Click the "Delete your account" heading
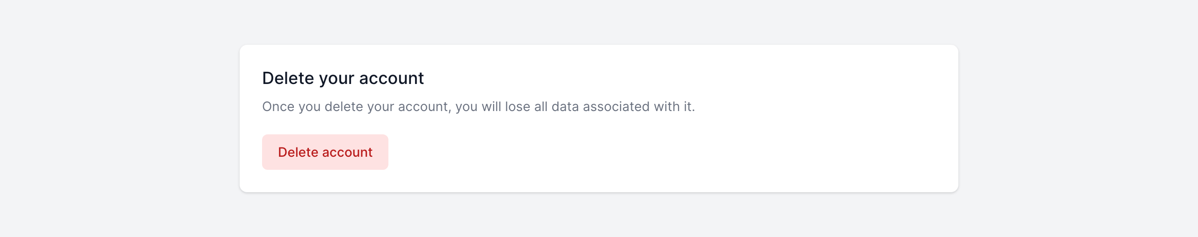Viewport: 1198px width, 237px height. [x=343, y=78]
